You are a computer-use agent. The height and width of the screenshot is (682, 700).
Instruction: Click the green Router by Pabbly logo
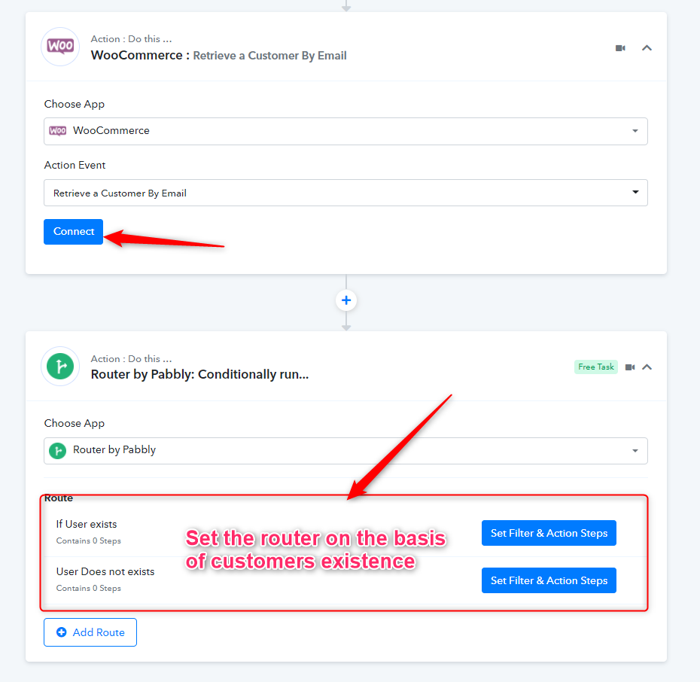click(x=60, y=367)
